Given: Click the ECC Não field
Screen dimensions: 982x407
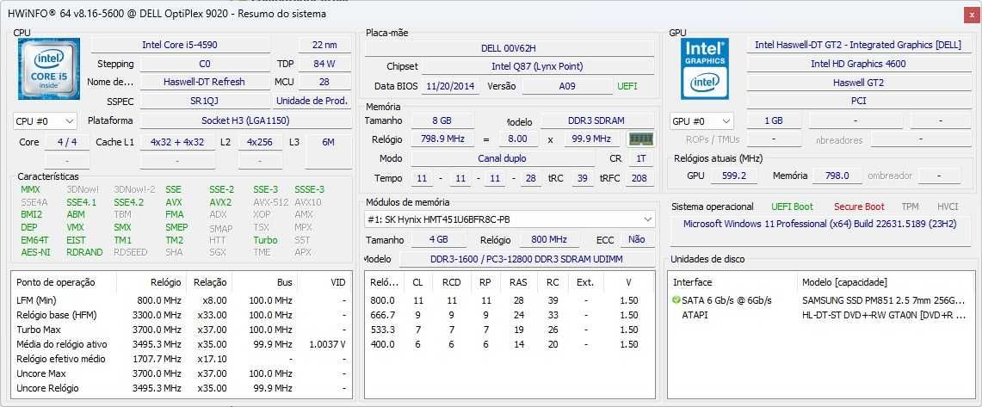Looking at the screenshot, I should [x=636, y=239].
